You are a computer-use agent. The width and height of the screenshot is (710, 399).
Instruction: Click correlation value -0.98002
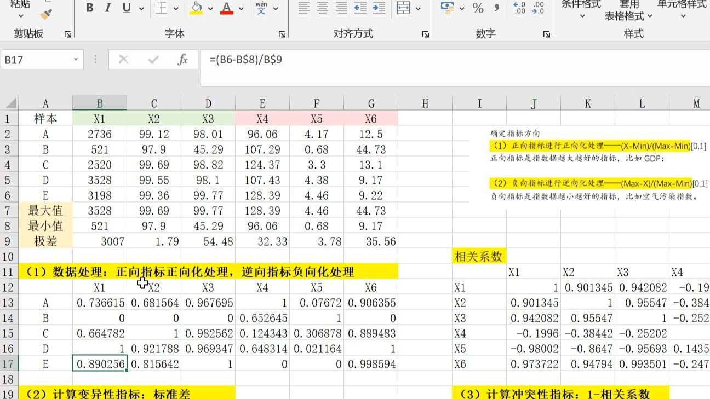534,349
